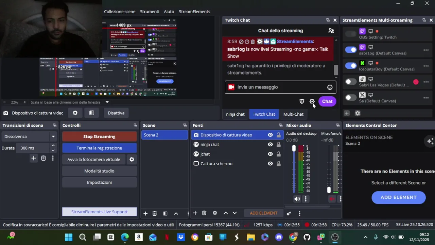Open the Strumenti menu
The image size is (435, 245).
tap(150, 12)
